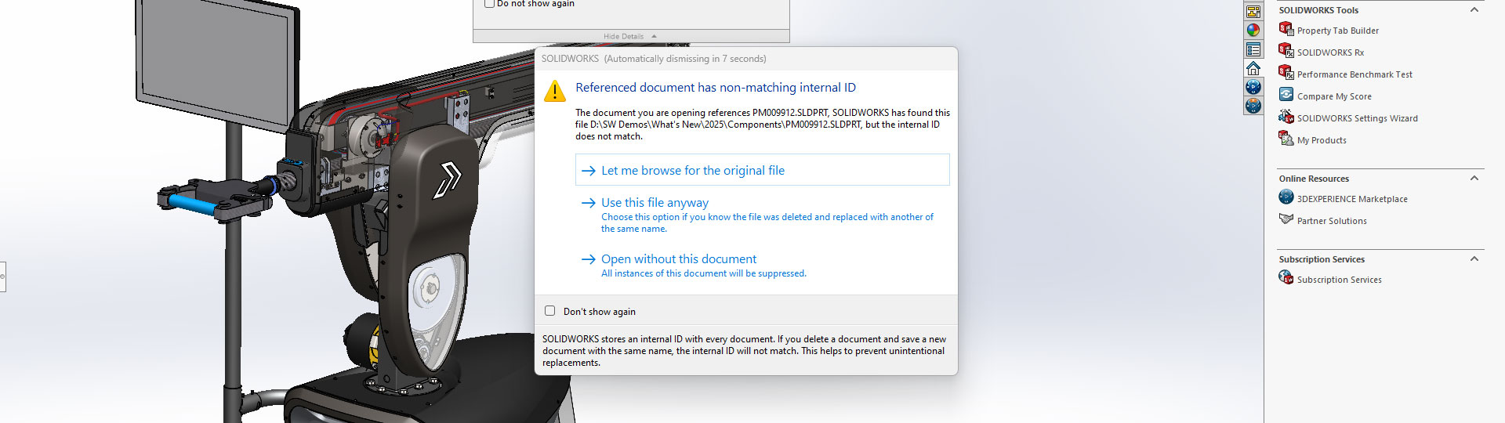Tick the "Don't show again" checkbox
1505x423 pixels.
pos(550,311)
